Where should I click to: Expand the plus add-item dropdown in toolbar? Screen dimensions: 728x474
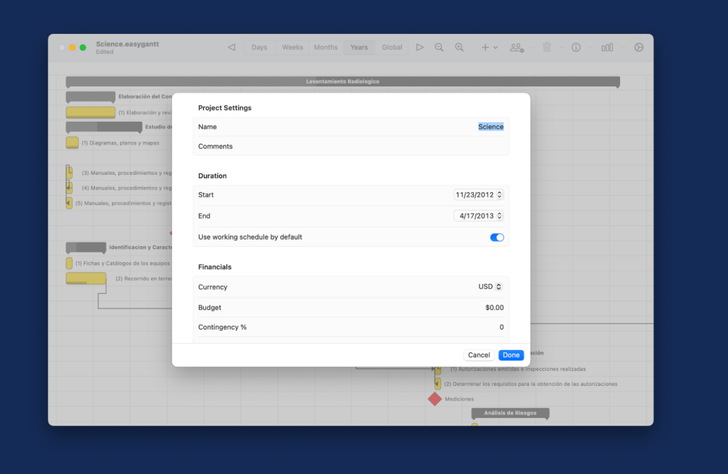(489, 48)
